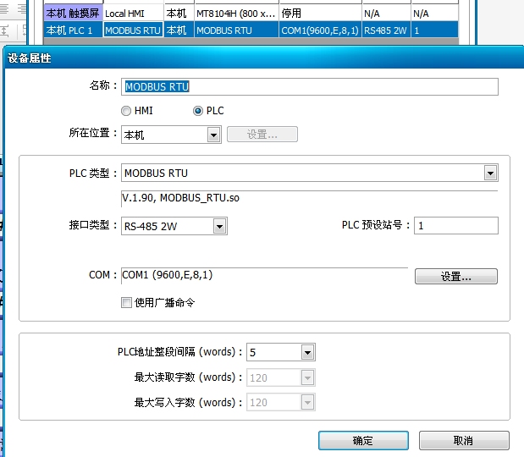Open the 接口类型 RS-485 2W dropdown
The image size is (524, 457).
click(220, 226)
